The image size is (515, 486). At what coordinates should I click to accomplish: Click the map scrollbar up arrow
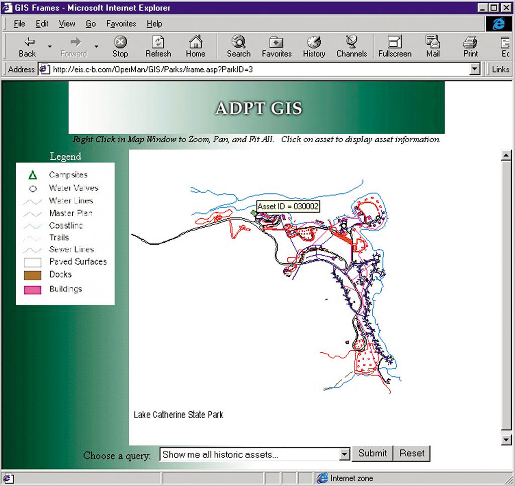pos(506,155)
